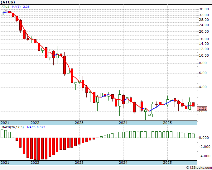
Task: Select 2021 on the price chart time axis
Action: [x=5, y=123]
